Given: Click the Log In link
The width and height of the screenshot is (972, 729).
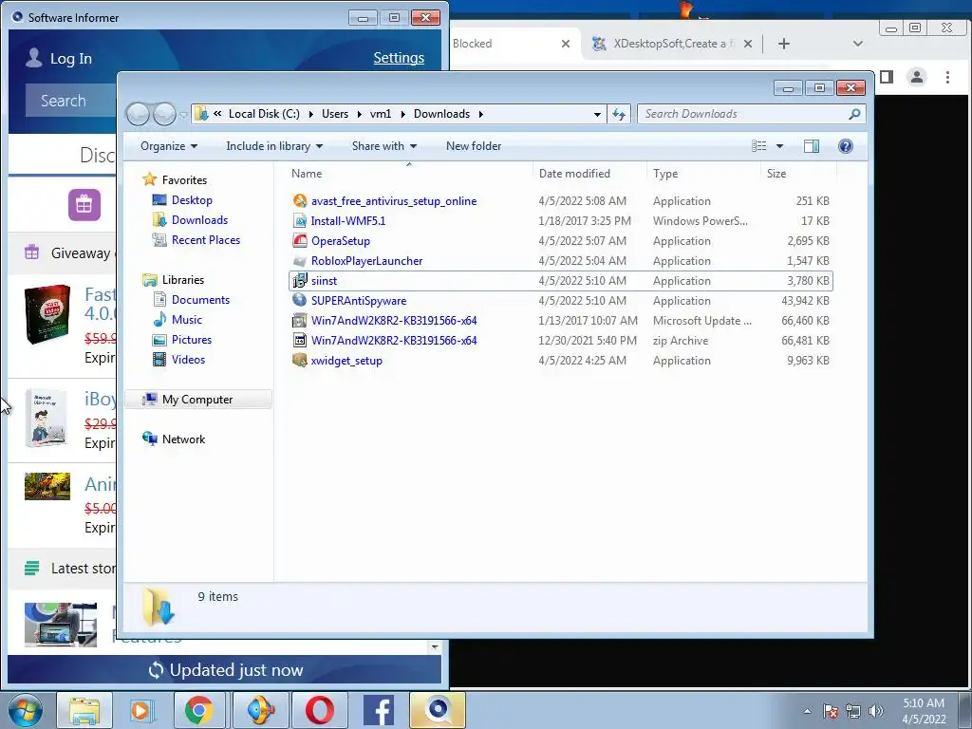Looking at the screenshot, I should tap(70, 59).
